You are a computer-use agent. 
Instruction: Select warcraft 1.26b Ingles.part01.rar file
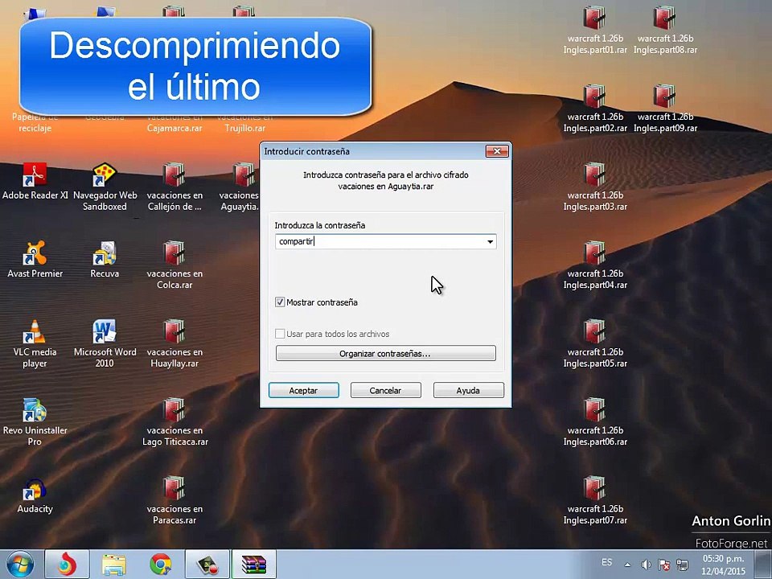click(x=595, y=30)
